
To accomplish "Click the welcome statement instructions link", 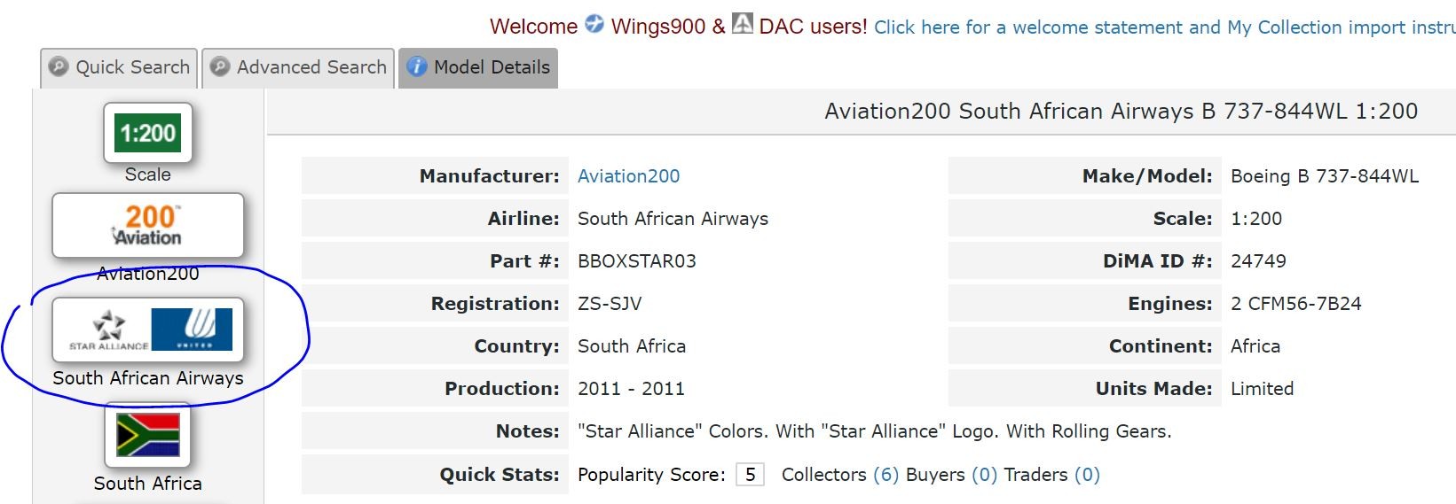I will point(1164,27).
